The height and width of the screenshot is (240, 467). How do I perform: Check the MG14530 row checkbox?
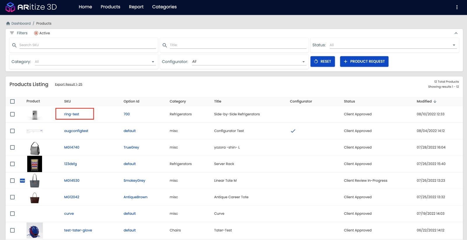coord(12,180)
